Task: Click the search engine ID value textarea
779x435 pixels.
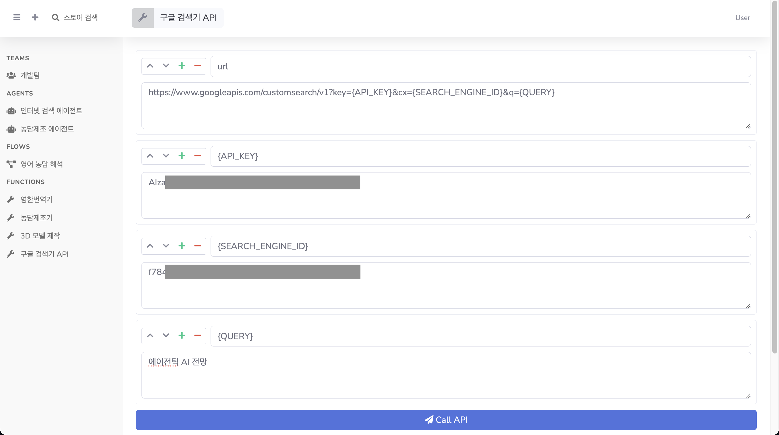Action: [446, 285]
